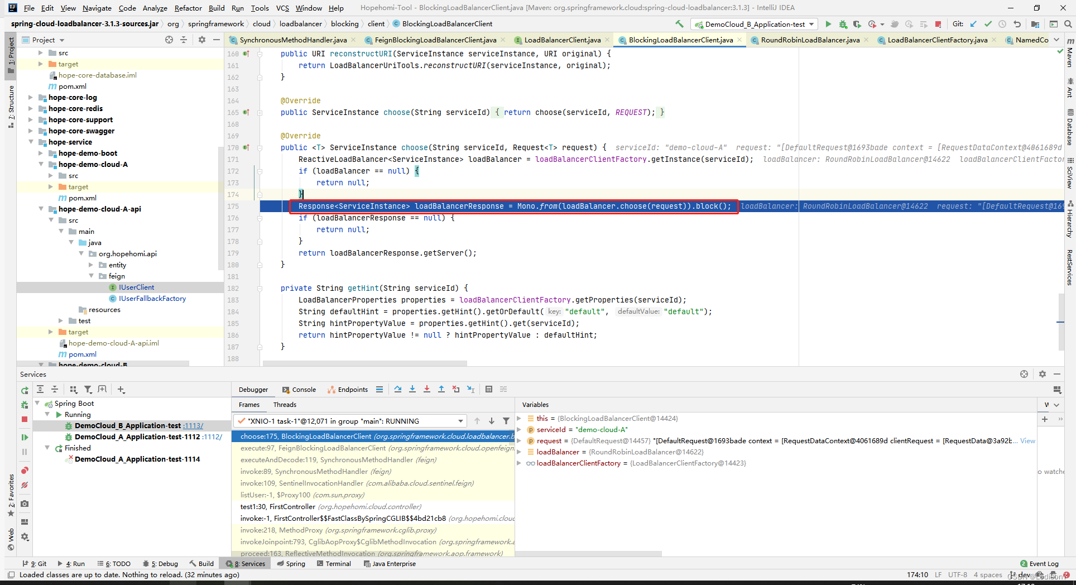
Task: Open the Event Log button
Action: point(1039,564)
